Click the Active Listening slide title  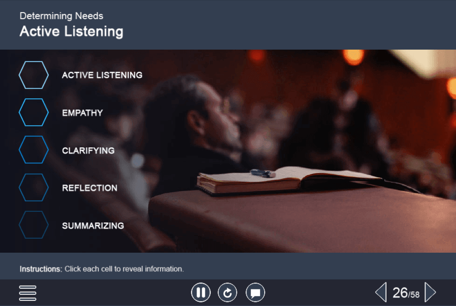click(71, 32)
